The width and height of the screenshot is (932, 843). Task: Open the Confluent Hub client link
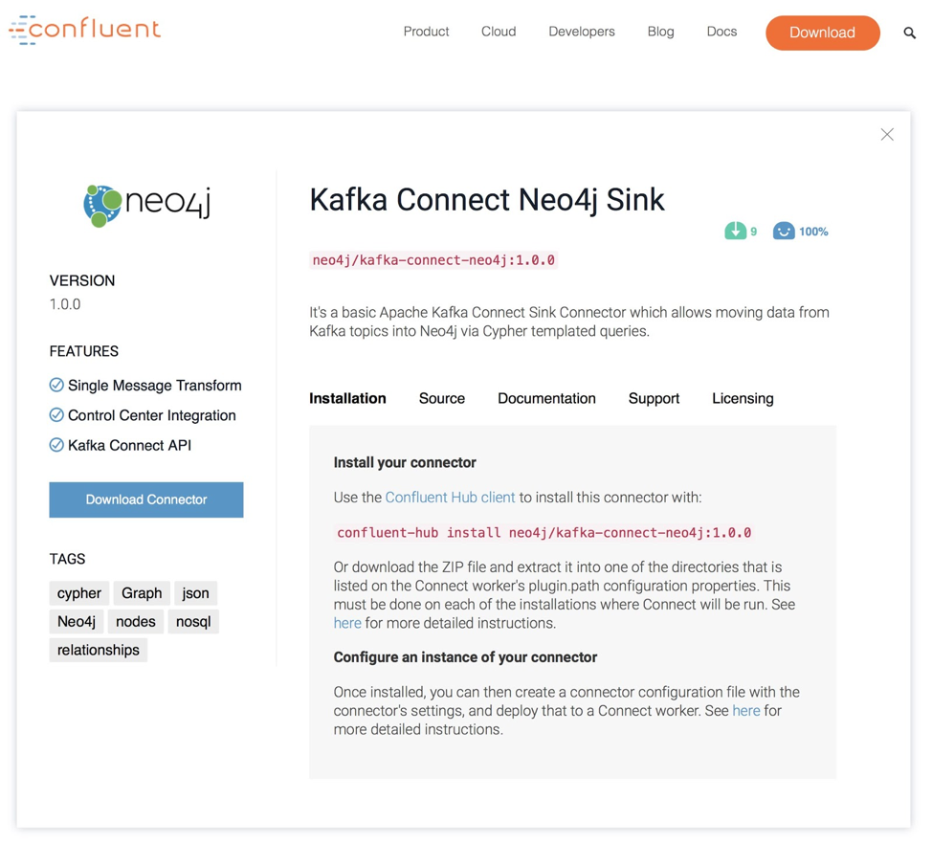[x=450, y=497]
